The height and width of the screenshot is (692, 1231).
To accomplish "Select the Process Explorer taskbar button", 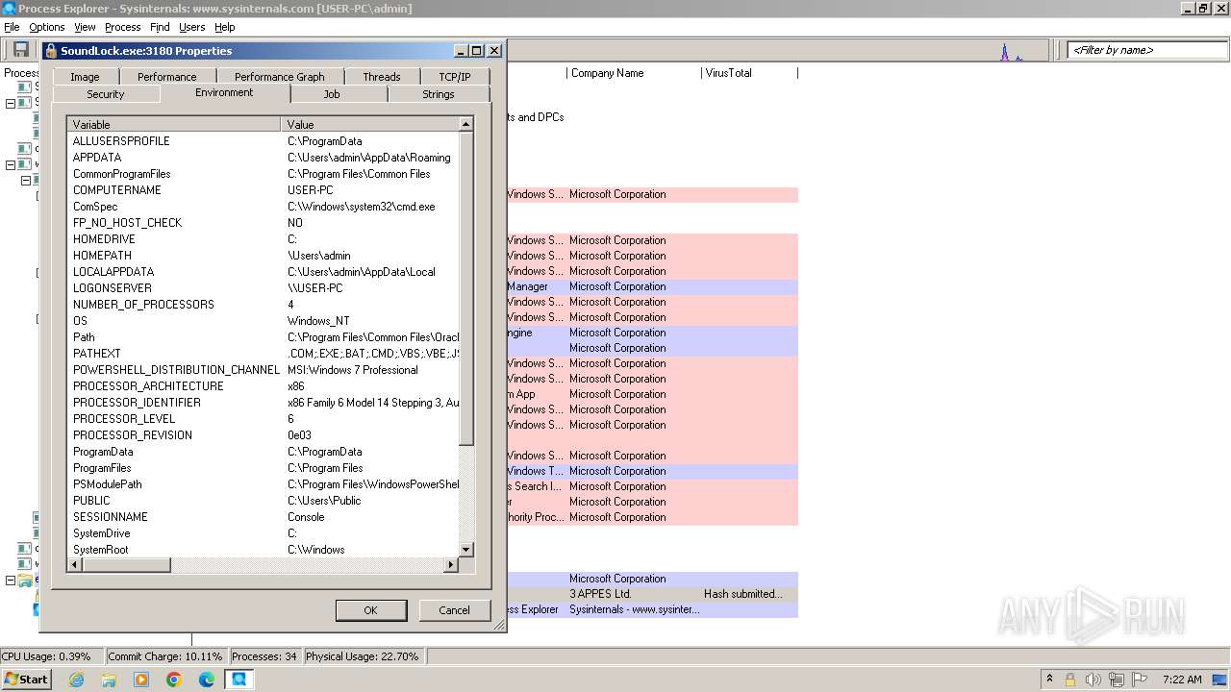I will [x=239, y=680].
